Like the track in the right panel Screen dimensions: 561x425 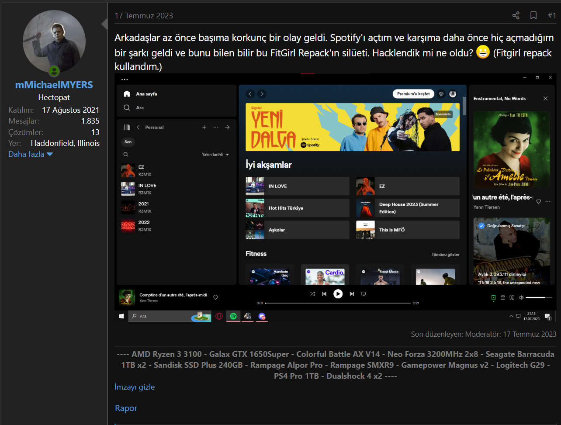538,201
